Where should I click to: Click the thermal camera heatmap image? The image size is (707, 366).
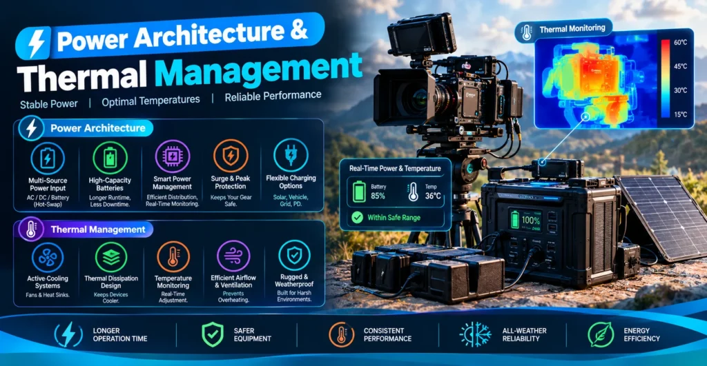point(596,79)
